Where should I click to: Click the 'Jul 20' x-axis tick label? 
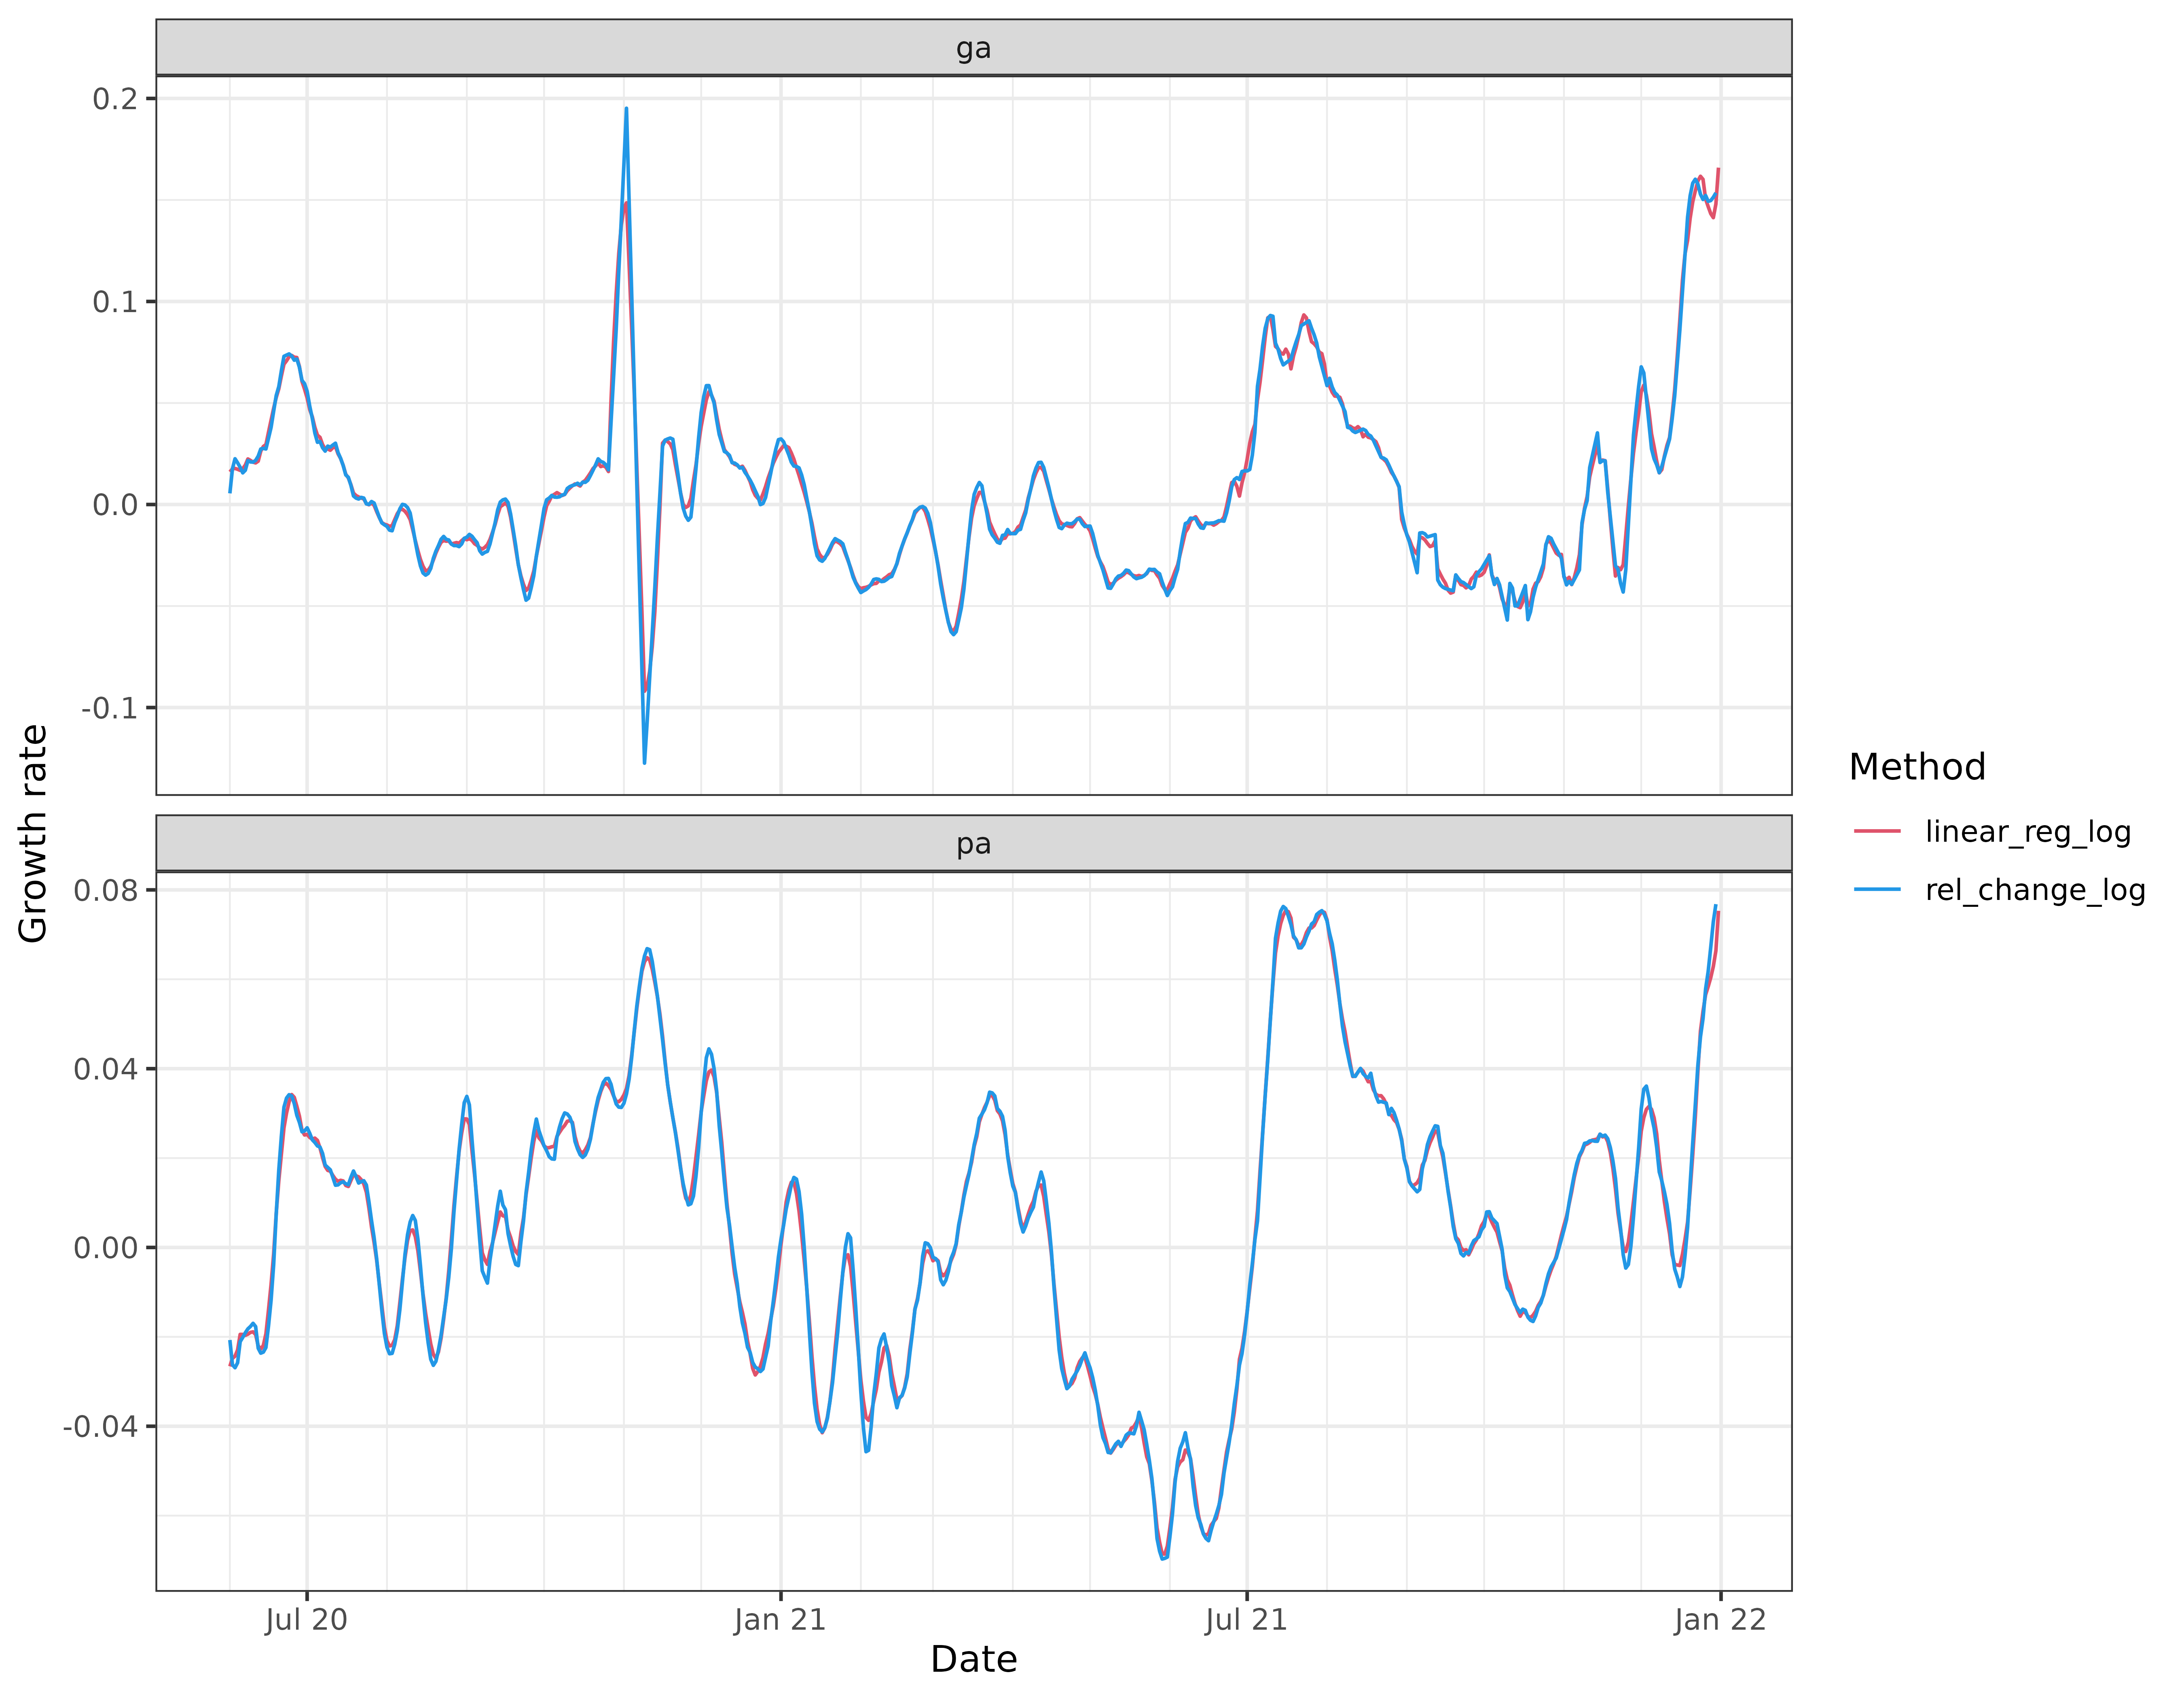pos(306,1620)
